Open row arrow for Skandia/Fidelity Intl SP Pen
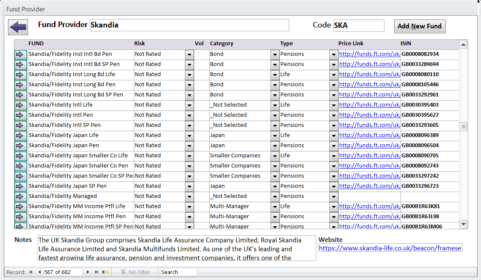This screenshot has height=280, width=481. (21, 125)
